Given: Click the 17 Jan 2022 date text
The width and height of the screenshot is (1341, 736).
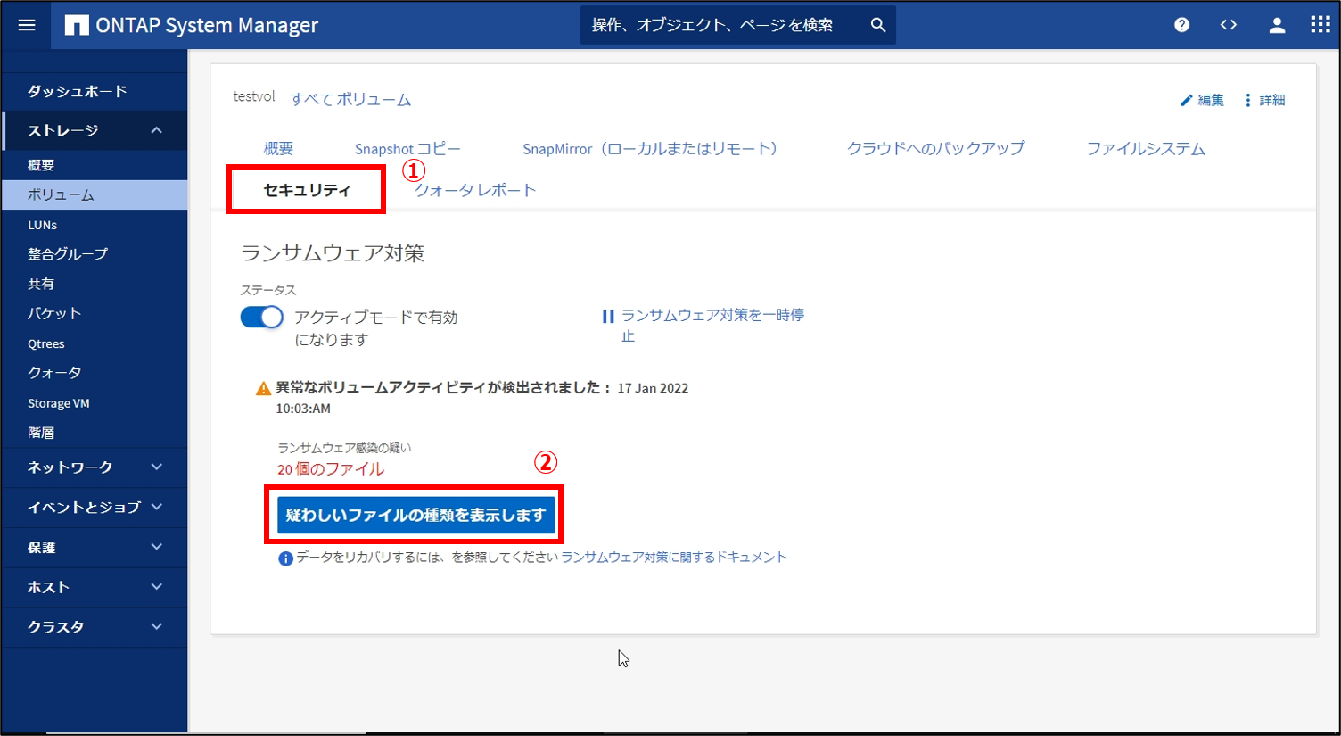Looking at the screenshot, I should click(x=653, y=388).
